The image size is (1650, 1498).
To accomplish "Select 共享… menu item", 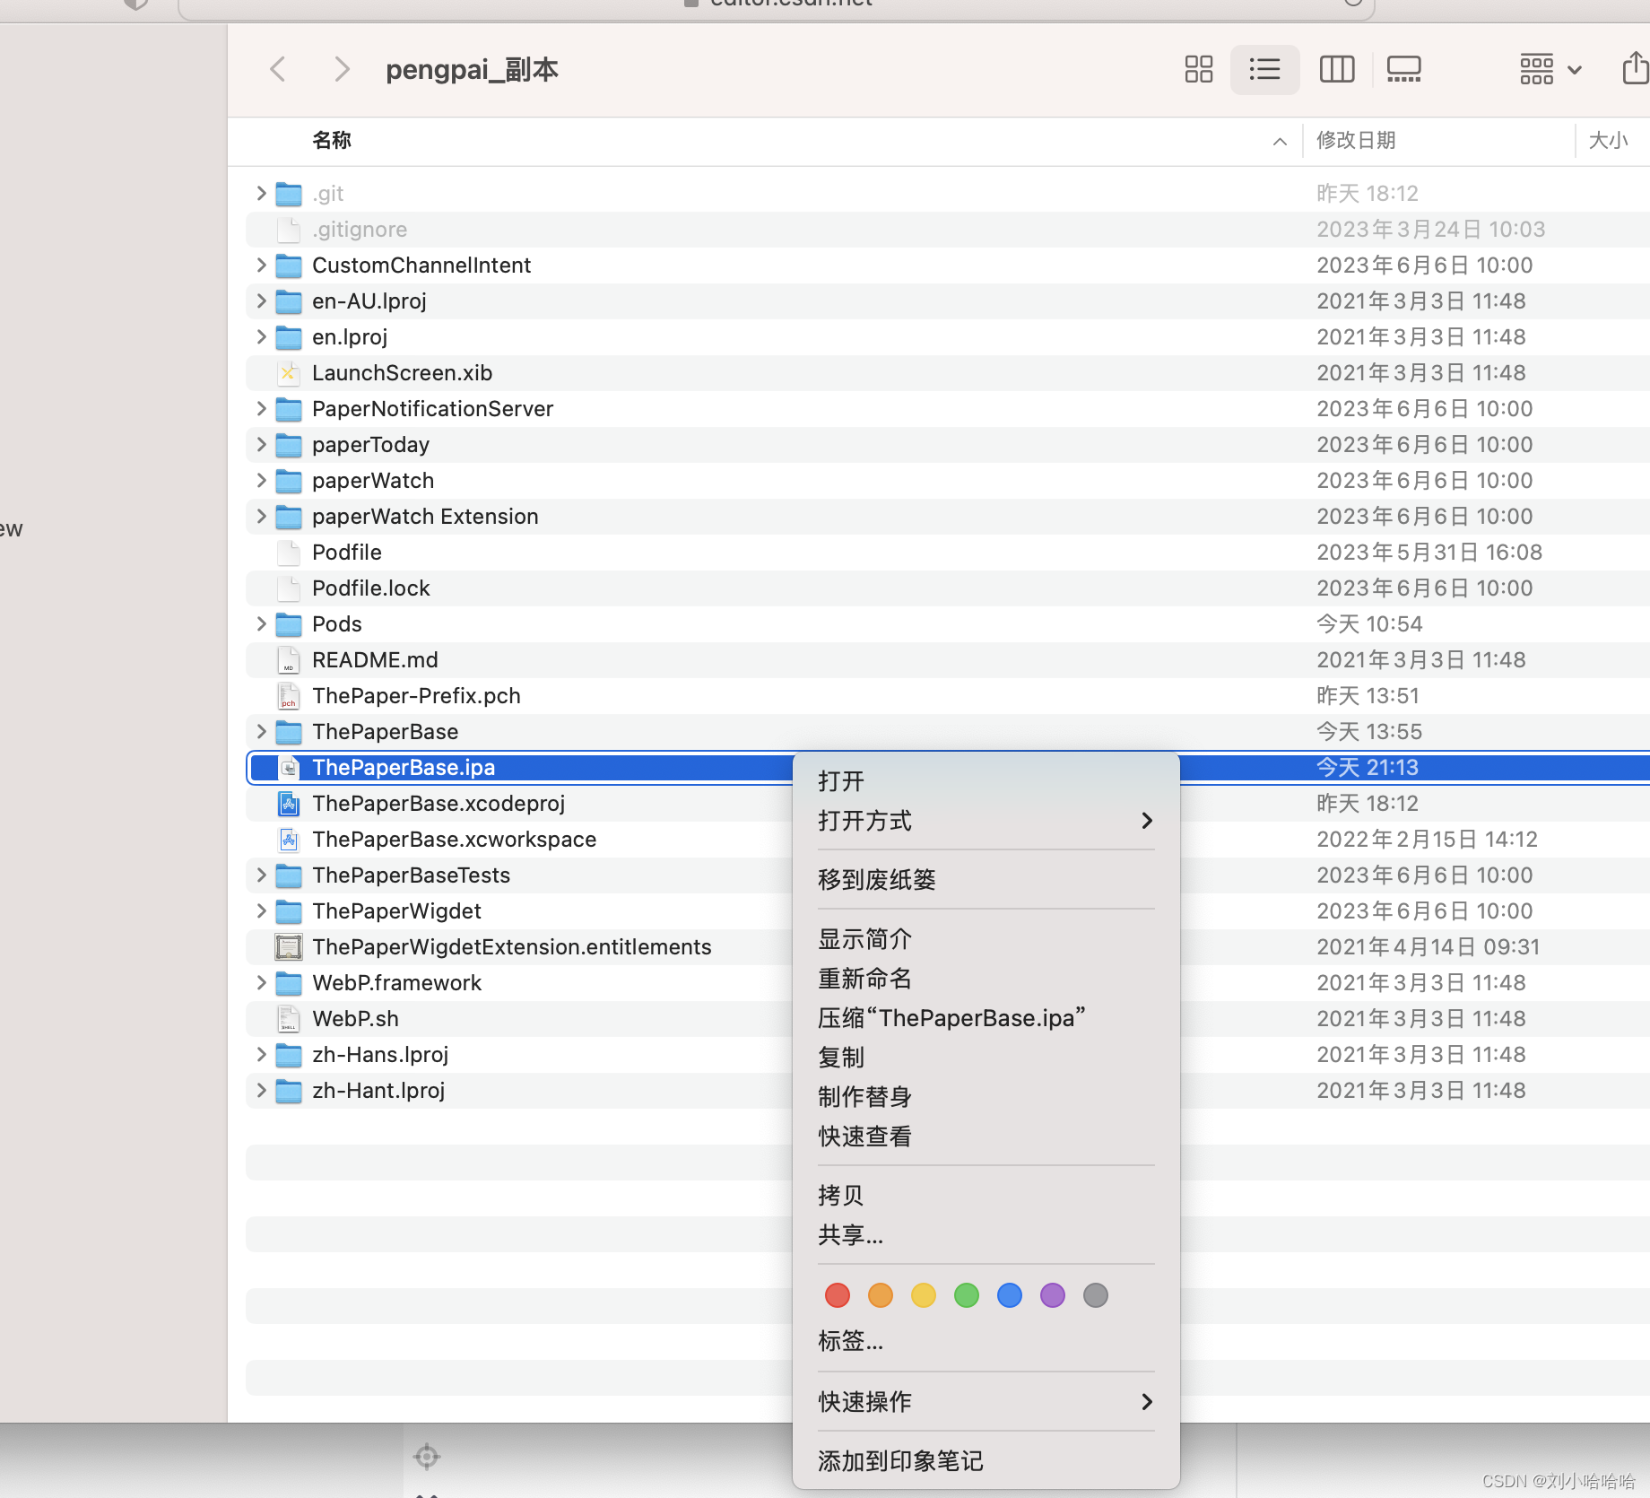I will (986, 1235).
